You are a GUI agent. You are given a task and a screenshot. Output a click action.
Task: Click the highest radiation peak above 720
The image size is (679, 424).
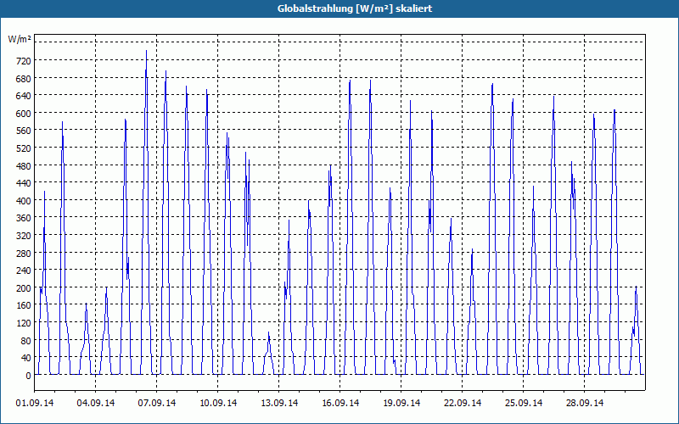pos(146,52)
